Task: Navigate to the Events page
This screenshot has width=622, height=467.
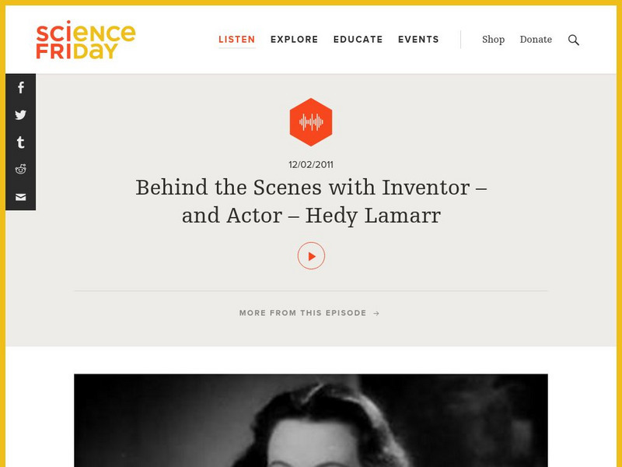Action: pyautogui.click(x=419, y=39)
